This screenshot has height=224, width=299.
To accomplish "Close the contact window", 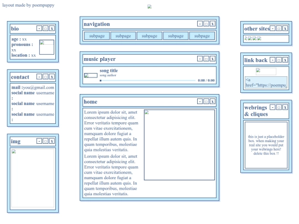I will point(51,77).
